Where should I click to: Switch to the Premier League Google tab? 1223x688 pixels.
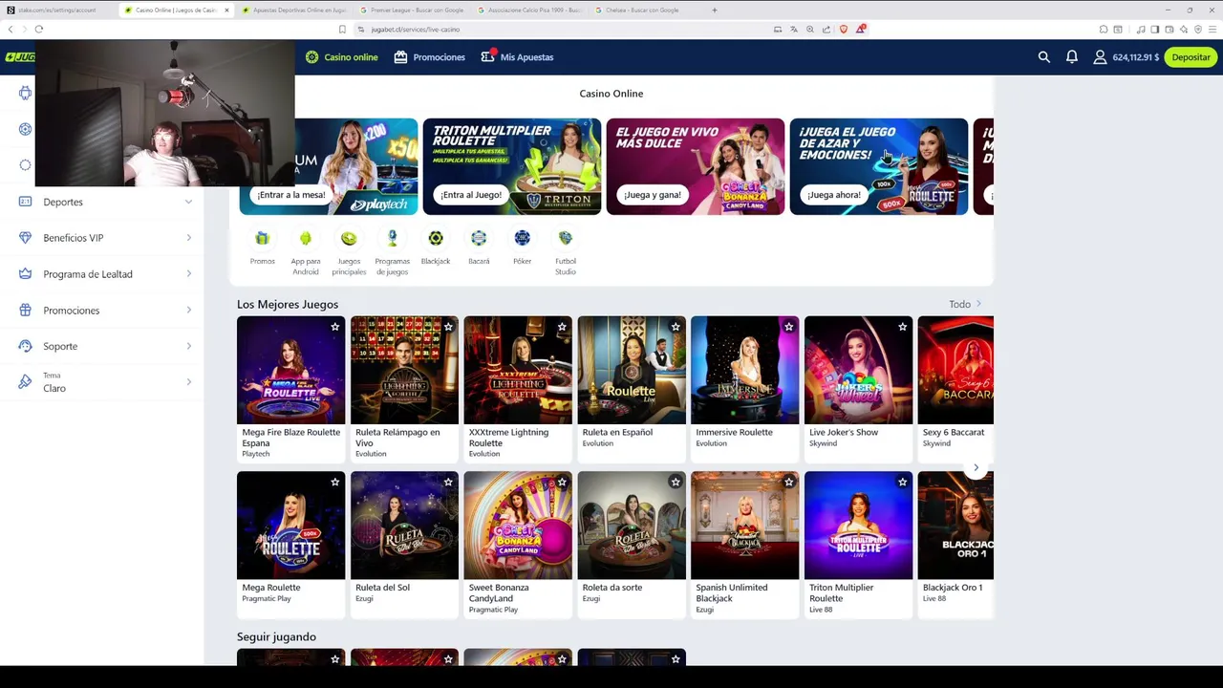[411, 11]
